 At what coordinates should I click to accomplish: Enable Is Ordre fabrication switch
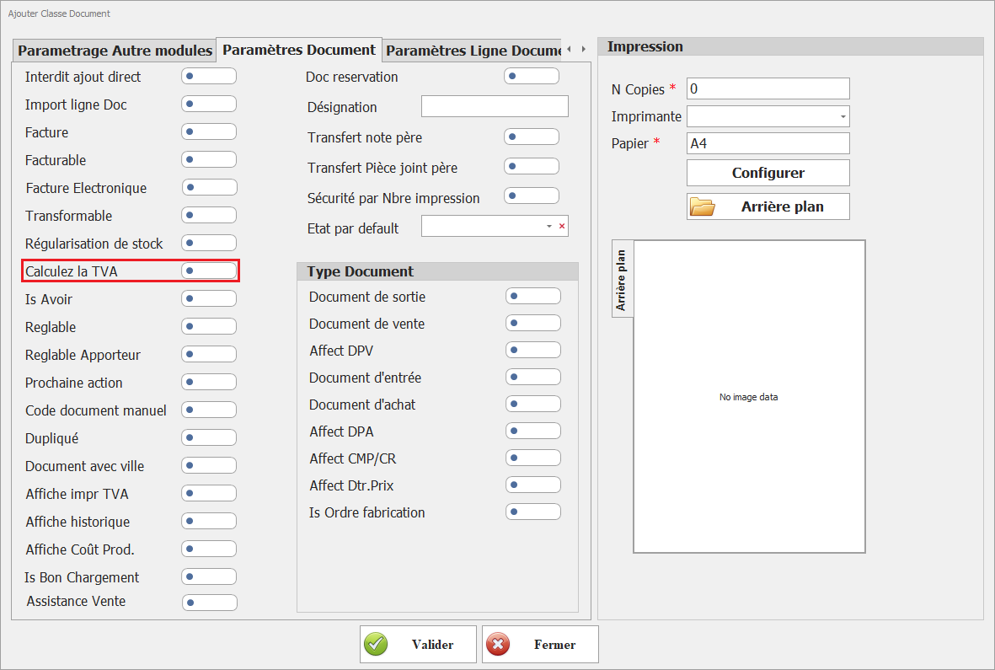(x=533, y=512)
